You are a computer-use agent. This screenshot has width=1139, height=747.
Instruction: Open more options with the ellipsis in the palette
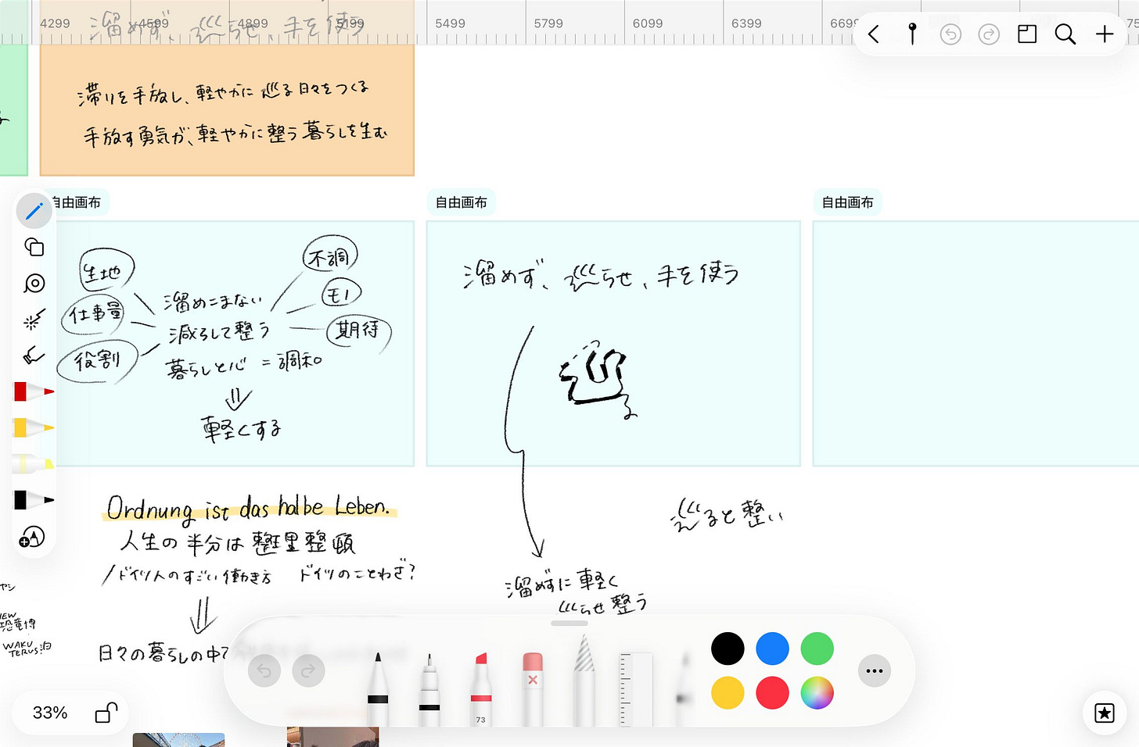874,670
